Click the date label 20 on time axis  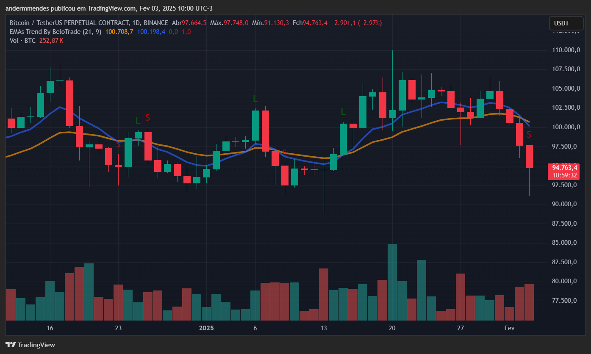[392, 328]
